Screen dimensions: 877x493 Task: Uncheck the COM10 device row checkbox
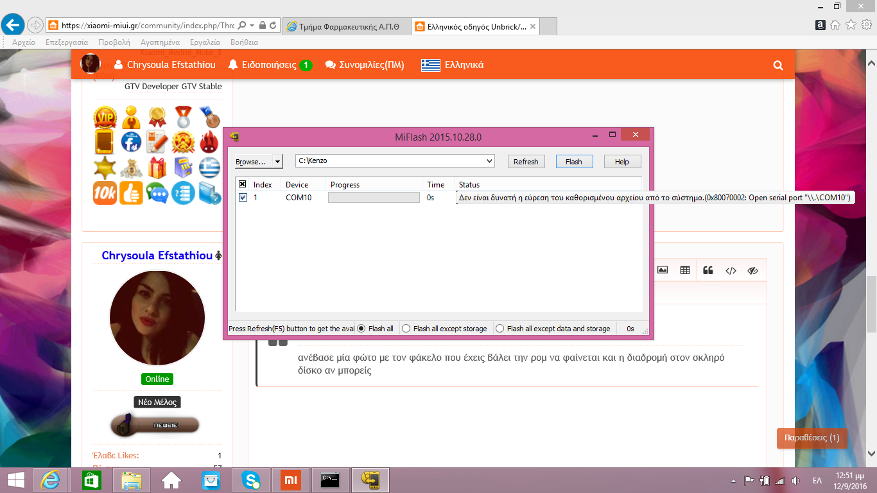(243, 198)
